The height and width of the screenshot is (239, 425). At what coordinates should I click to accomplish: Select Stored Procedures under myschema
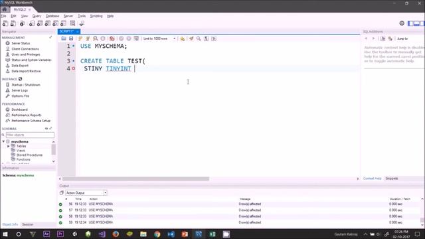(29, 155)
